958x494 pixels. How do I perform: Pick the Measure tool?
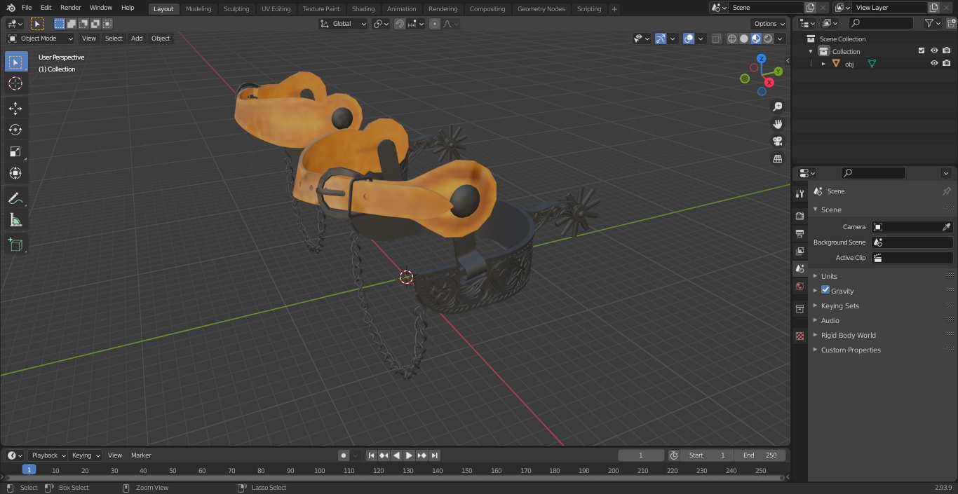tap(15, 221)
